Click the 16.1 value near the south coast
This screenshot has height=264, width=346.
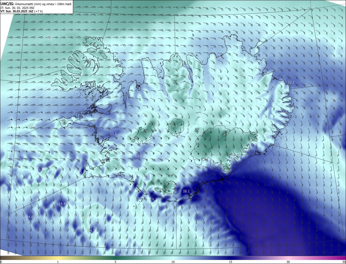coord(187,191)
